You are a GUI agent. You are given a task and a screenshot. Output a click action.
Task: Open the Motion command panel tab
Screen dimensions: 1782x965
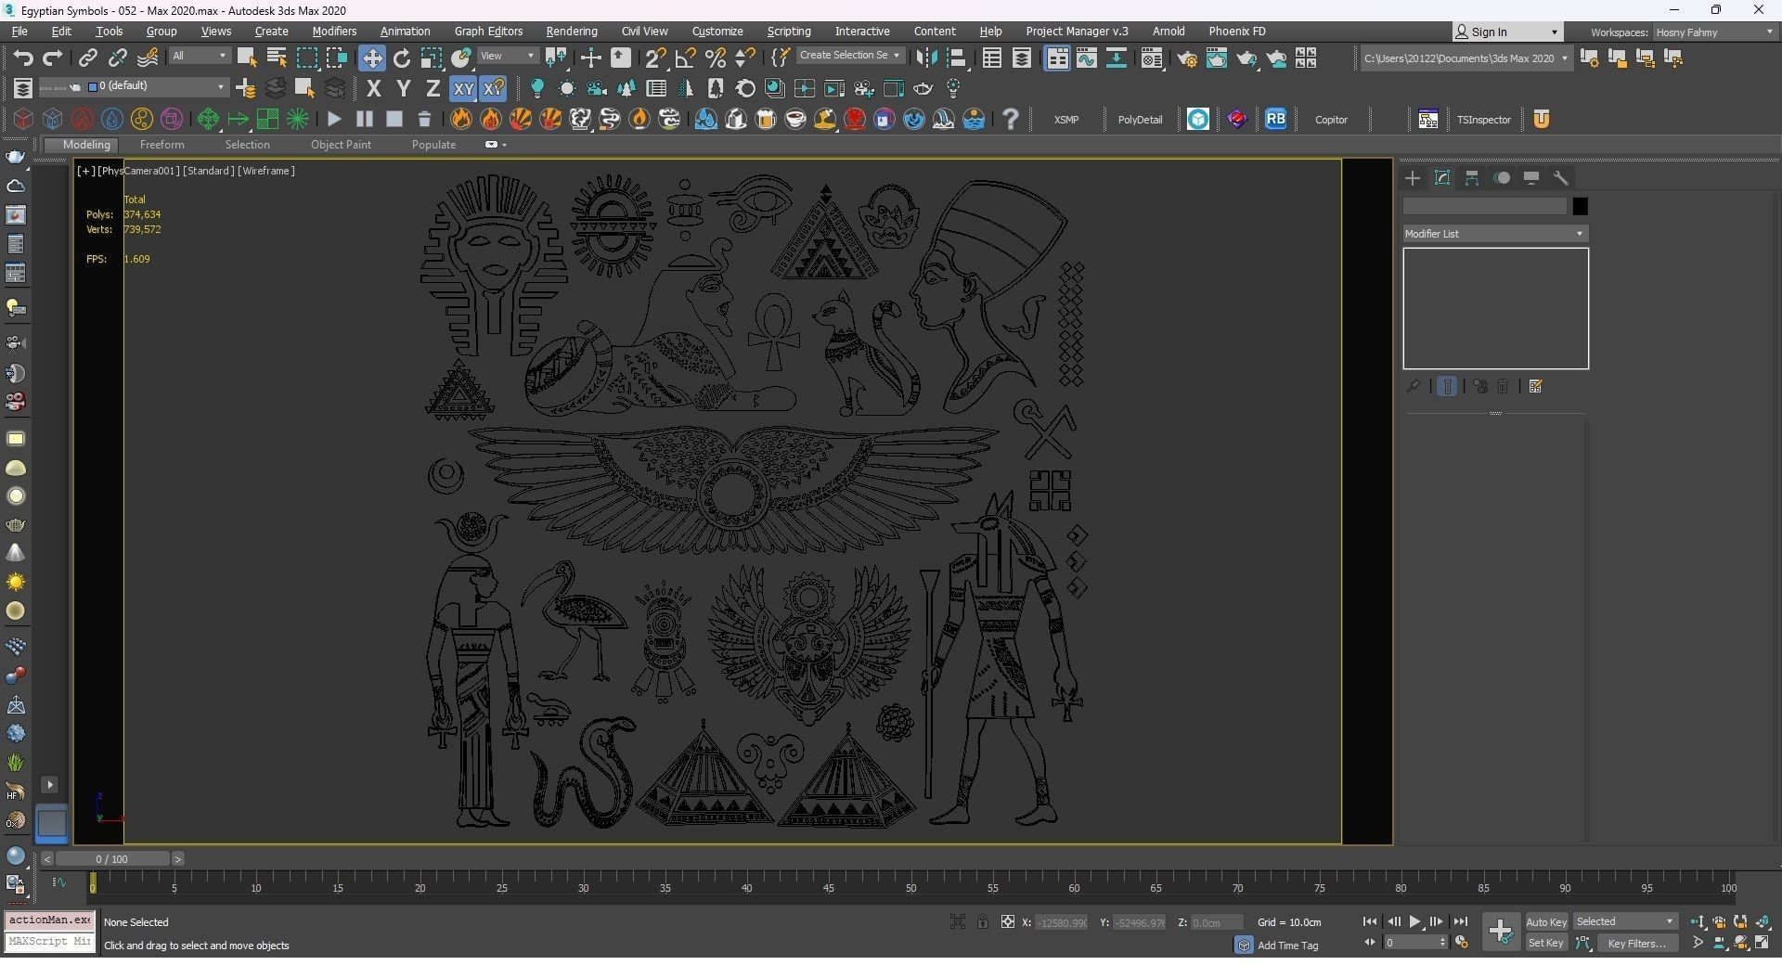[1502, 178]
